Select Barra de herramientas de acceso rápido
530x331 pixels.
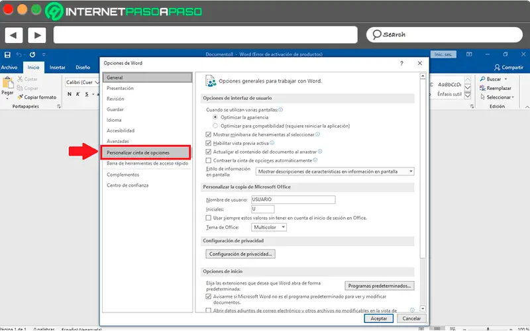[x=147, y=164]
